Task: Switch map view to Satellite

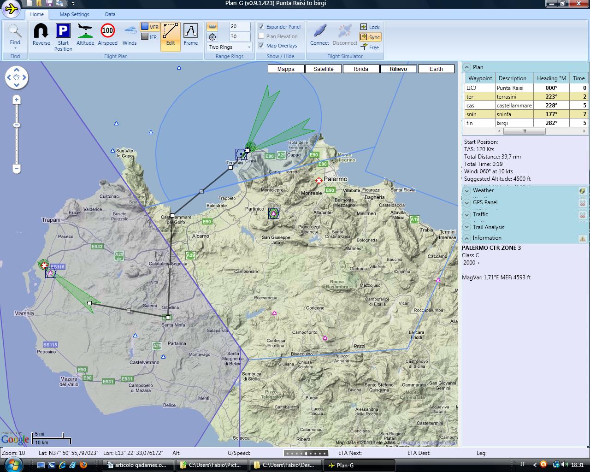Action: tap(323, 69)
